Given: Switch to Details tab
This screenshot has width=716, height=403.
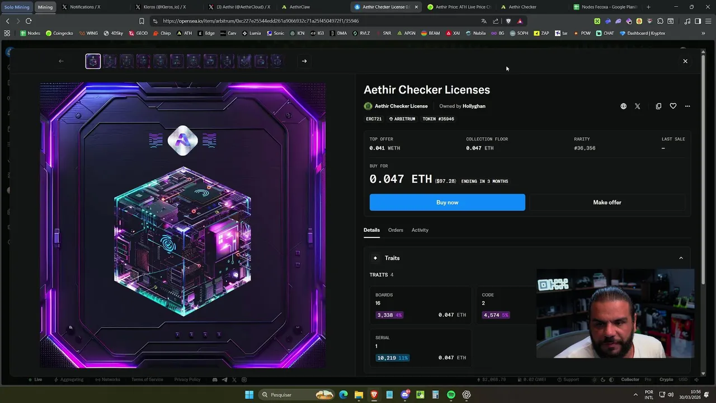Looking at the screenshot, I should (x=371, y=230).
